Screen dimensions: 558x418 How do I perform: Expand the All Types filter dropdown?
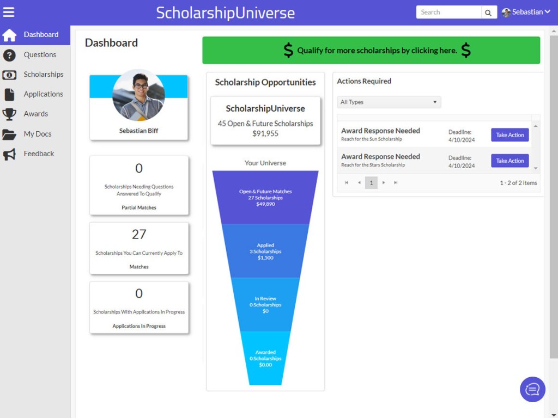389,102
